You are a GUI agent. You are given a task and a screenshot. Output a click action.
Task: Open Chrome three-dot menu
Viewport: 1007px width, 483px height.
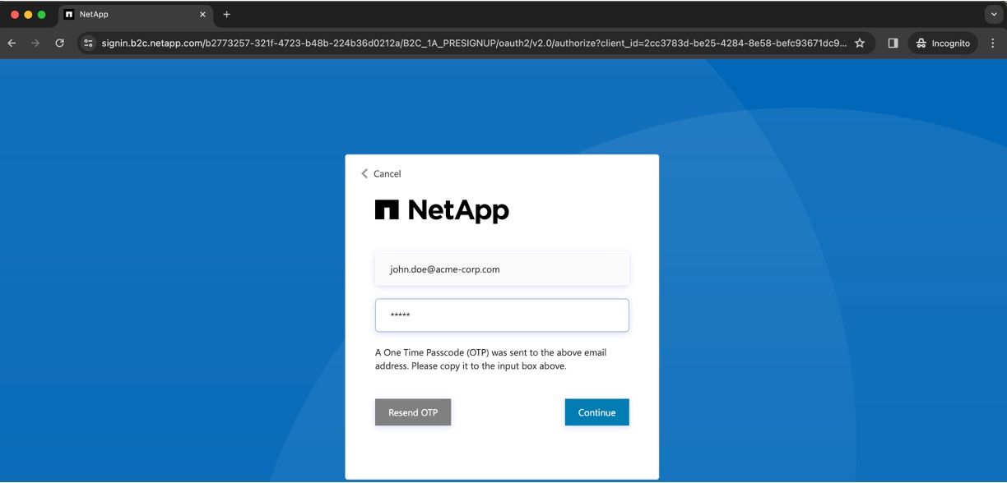[994, 43]
